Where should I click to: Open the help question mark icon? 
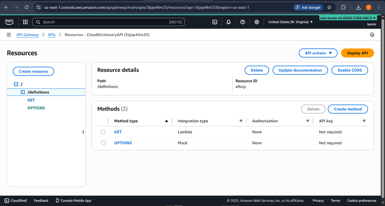tap(243, 22)
